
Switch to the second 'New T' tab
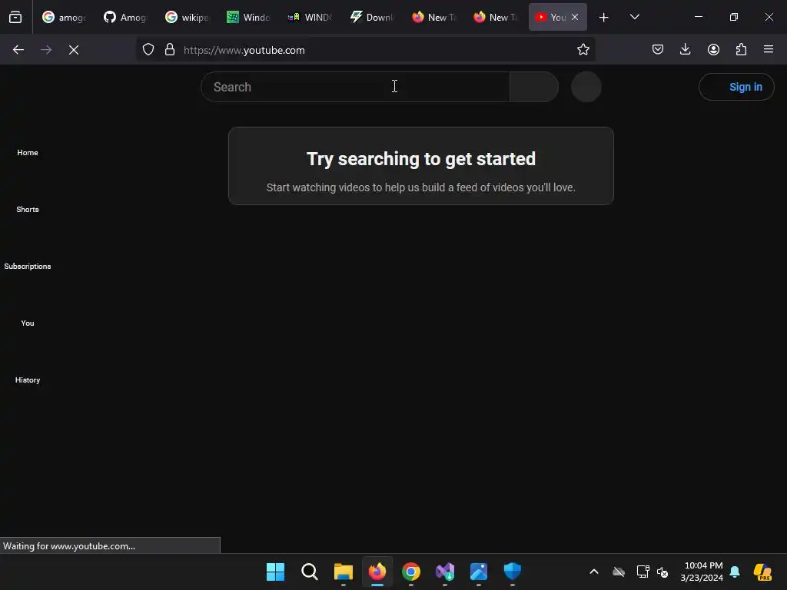(494, 17)
